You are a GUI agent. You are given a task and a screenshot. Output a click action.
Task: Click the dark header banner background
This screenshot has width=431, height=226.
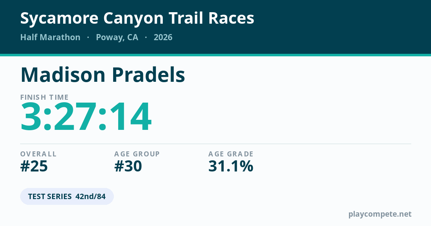[323, 27]
